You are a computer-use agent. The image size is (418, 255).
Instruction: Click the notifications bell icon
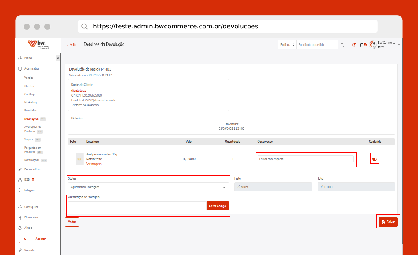(x=353, y=45)
